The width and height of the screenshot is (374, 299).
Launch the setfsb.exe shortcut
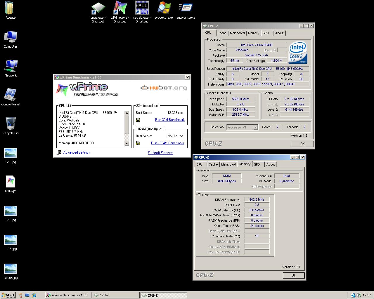142,12
